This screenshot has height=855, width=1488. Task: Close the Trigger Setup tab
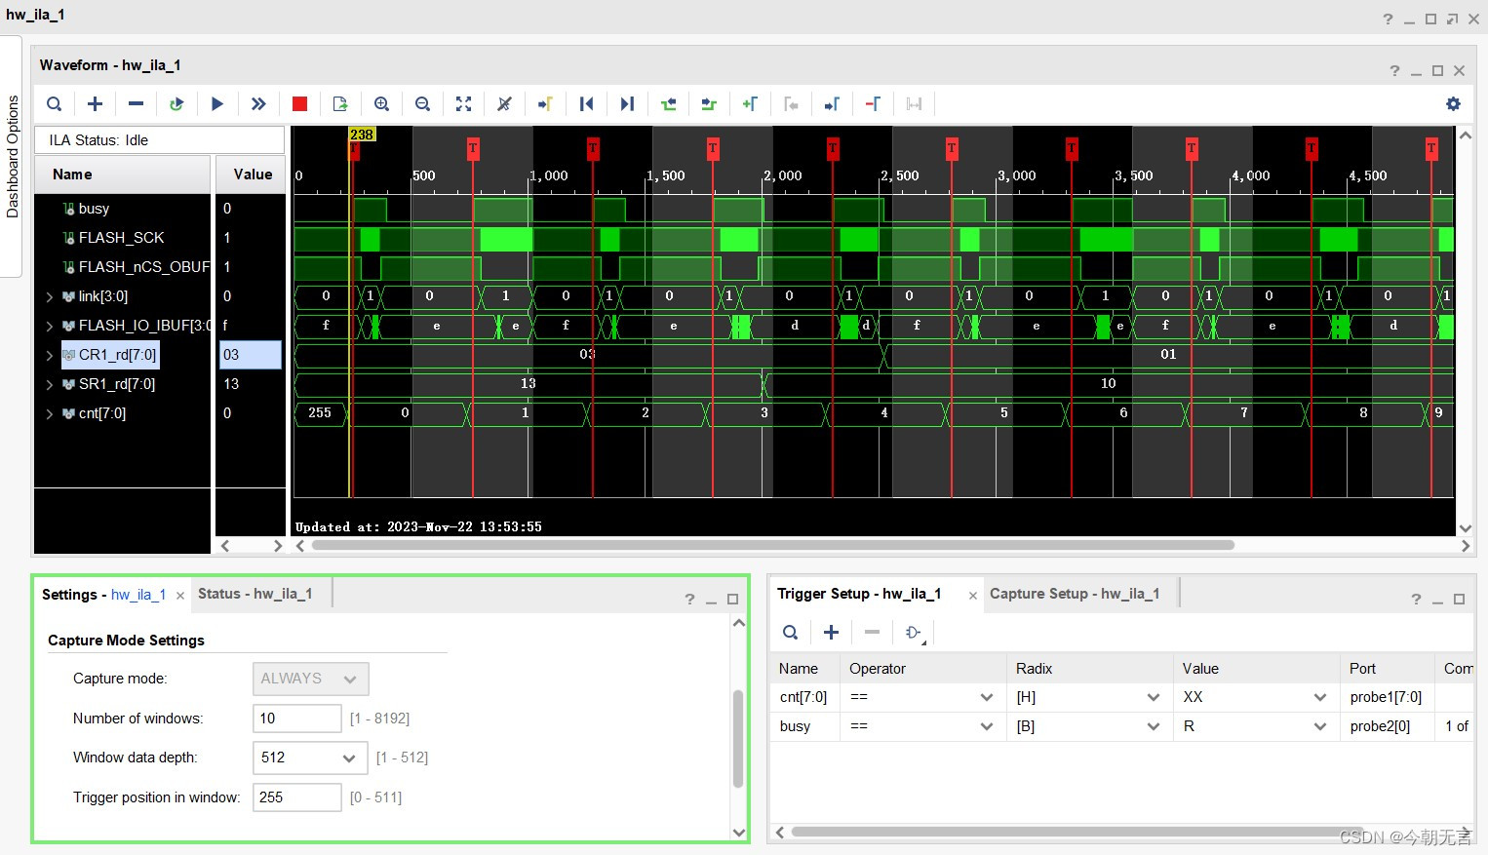click(x=972, y=596)
